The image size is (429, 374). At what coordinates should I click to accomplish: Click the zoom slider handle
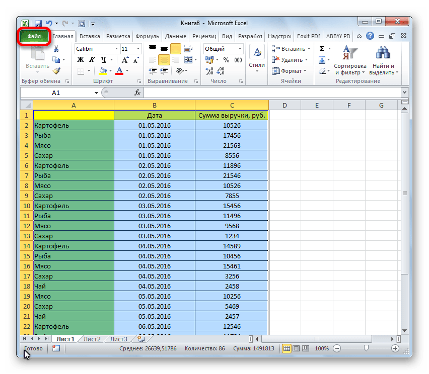point(366,348)
